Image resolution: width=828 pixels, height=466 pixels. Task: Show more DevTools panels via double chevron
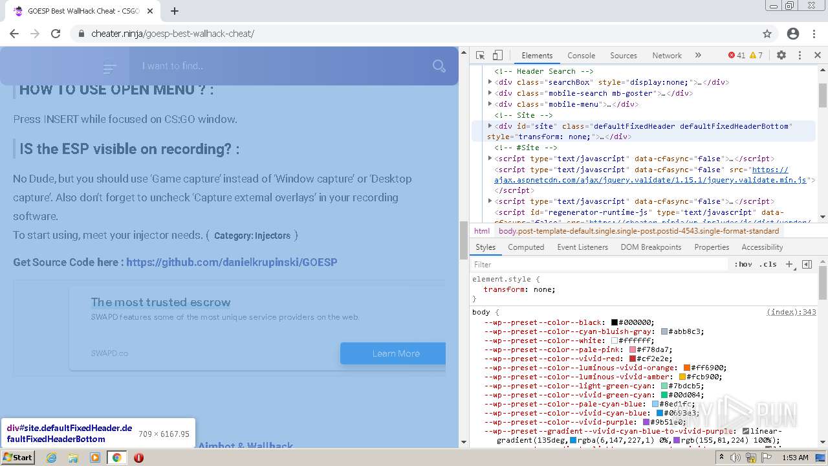698,56
